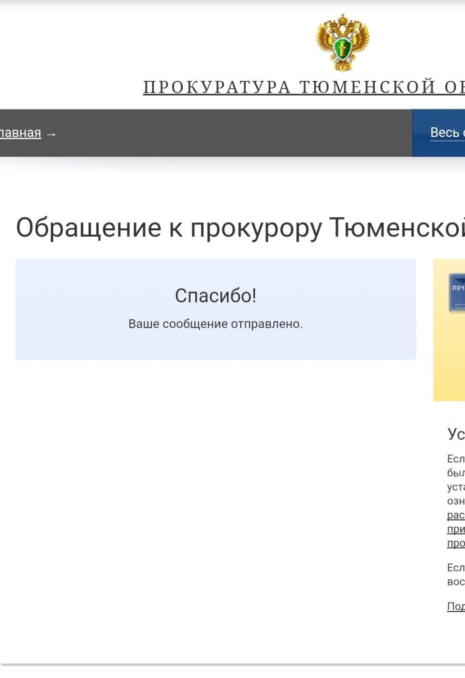Click the blue mailbox image in the banner

(457, 293)
